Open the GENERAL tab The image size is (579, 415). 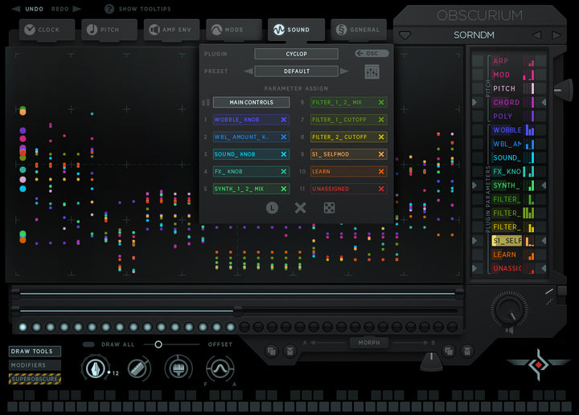click(x=359, y=30)
